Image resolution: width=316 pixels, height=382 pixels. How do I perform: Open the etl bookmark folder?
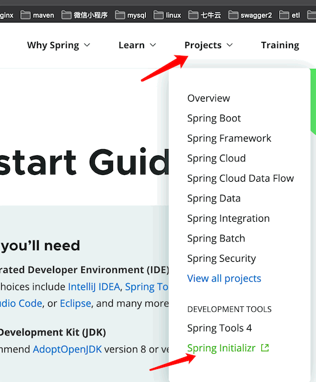tap(290, 15)
